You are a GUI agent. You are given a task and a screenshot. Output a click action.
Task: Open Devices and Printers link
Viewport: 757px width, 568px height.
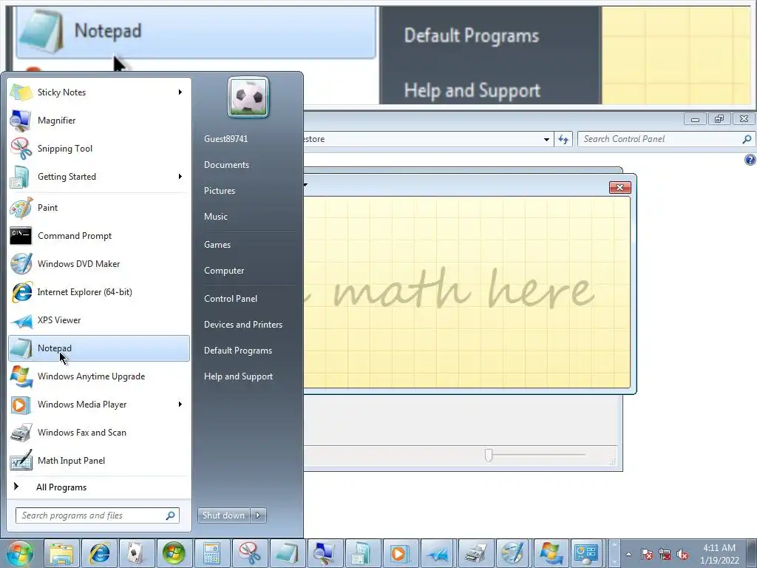(242, 325)
